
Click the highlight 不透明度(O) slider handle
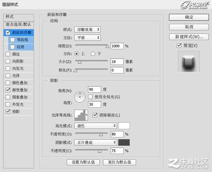[x=101, y=134]
